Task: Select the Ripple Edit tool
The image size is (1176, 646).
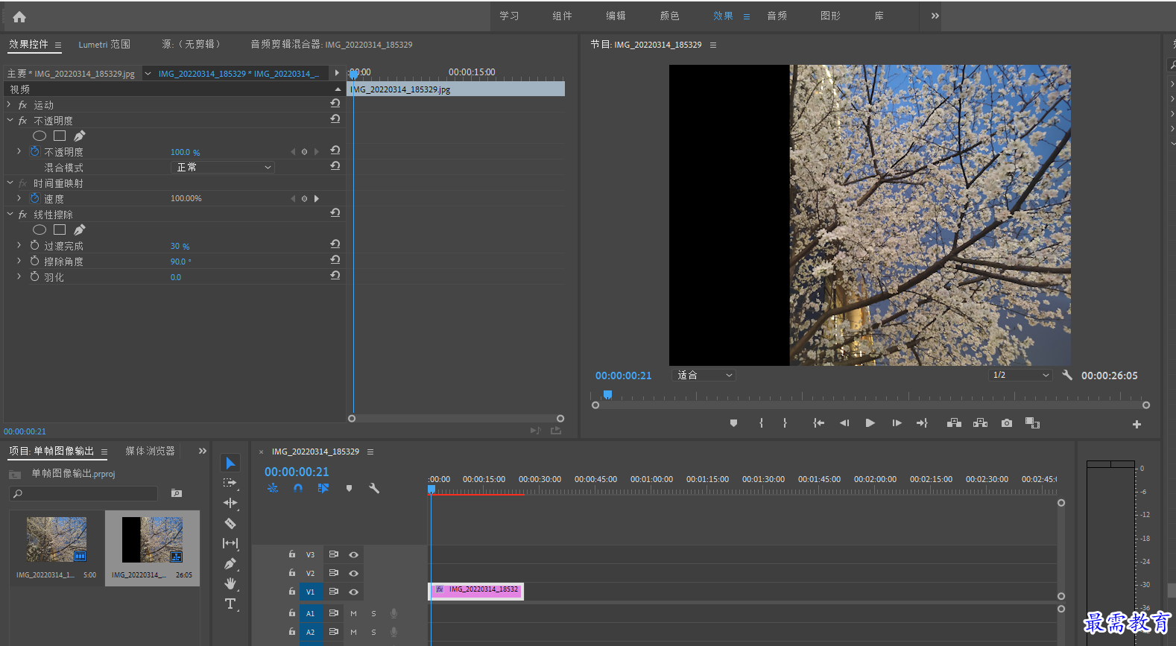Action: (x=230, y=503)
